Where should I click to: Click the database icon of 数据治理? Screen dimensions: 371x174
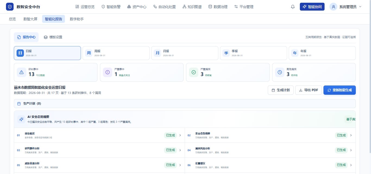coord(210,7)
